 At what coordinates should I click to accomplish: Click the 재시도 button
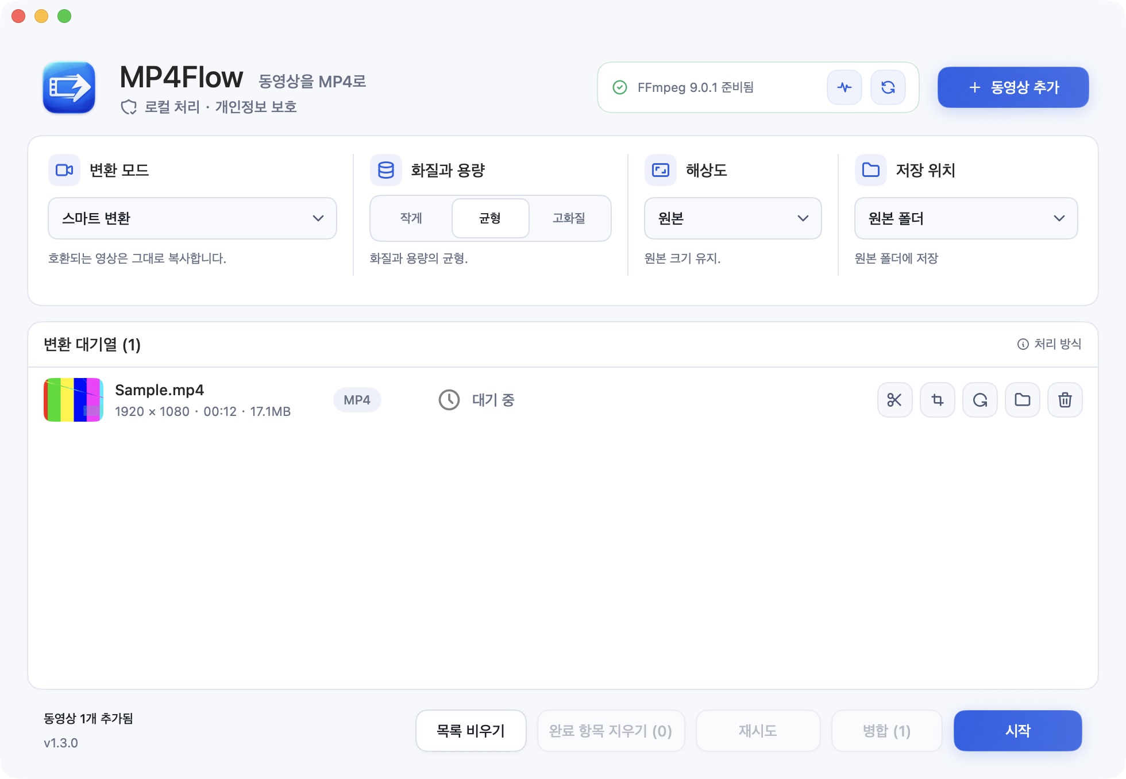pos(758,731)
